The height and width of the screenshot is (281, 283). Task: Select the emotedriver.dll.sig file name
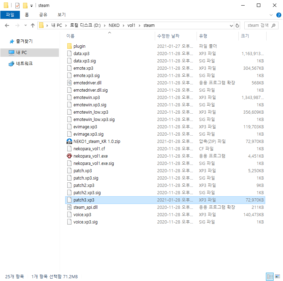90,90
